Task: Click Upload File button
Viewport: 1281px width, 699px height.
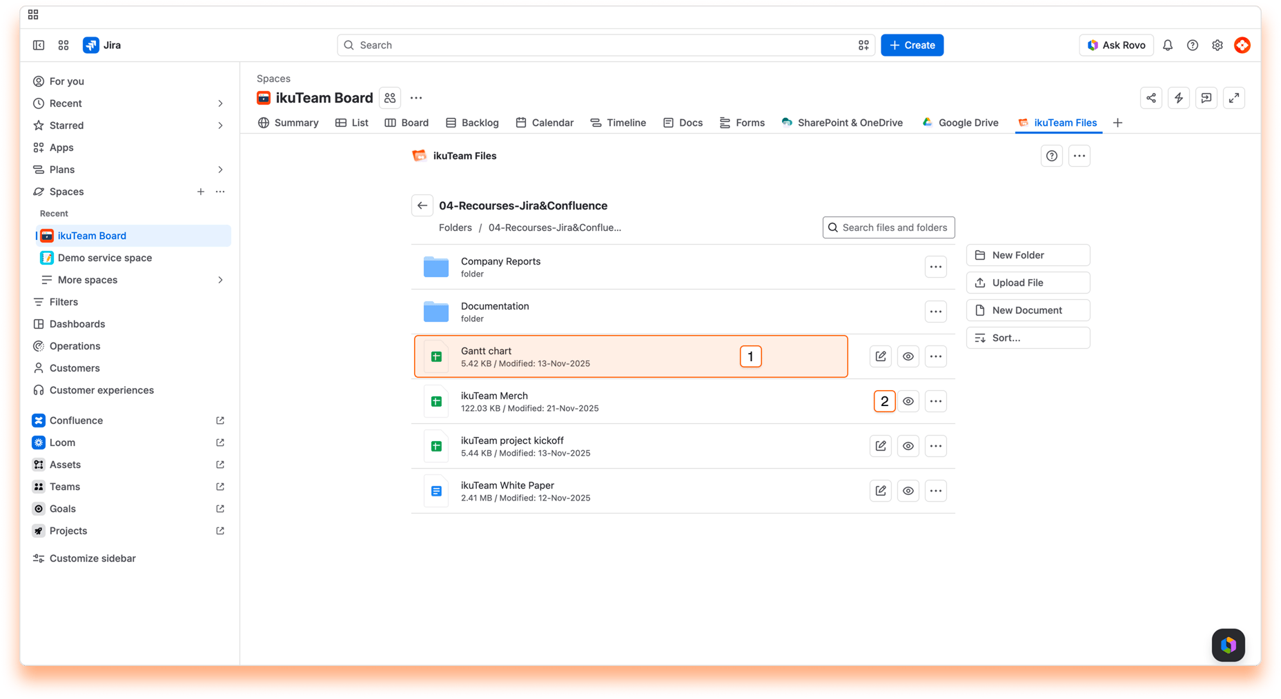Action: (x=1028, y=283)
